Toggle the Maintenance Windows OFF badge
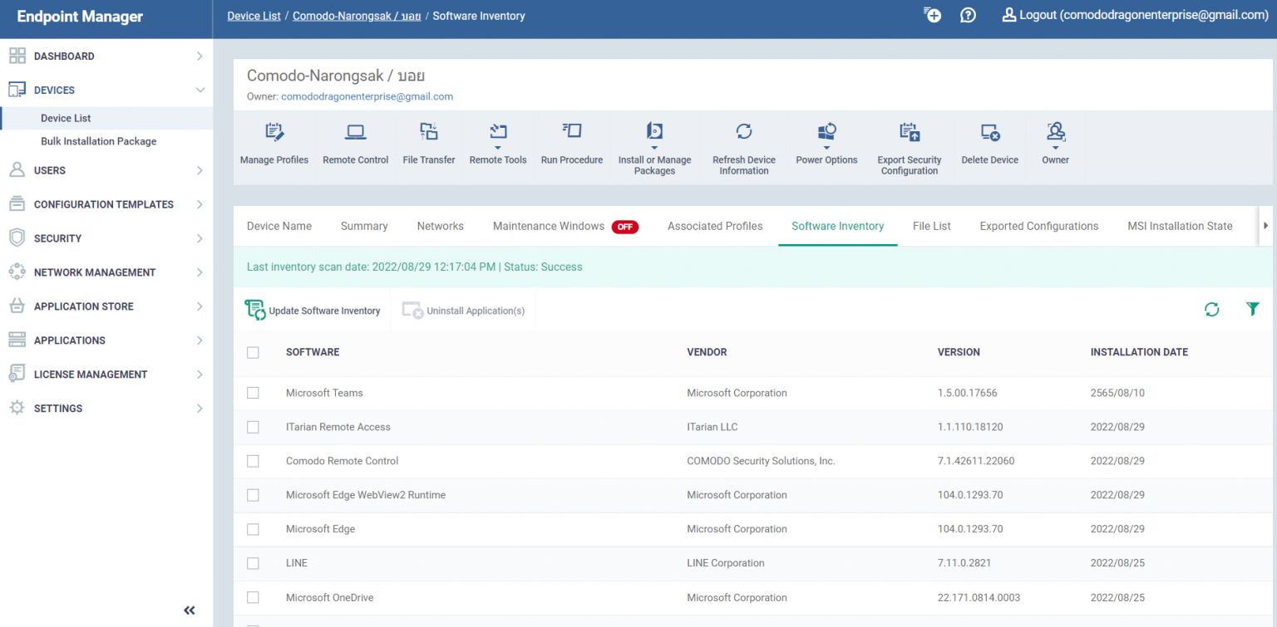The width and height of the screenshot is (1277, 627). click(x=625, y=227)
